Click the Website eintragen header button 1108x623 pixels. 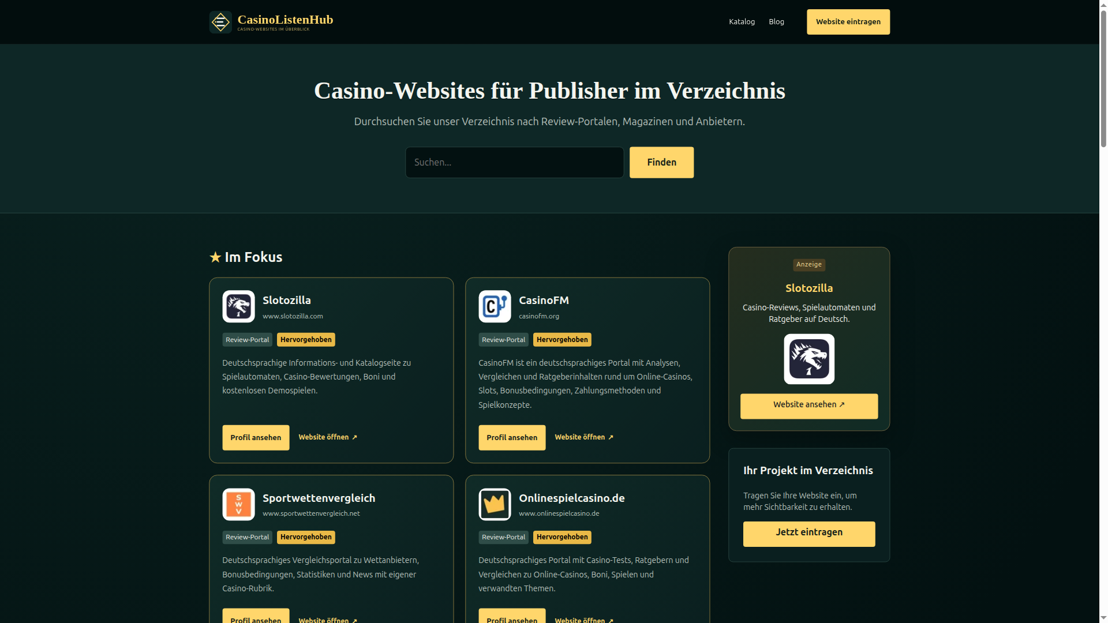[x=848, y=22]
